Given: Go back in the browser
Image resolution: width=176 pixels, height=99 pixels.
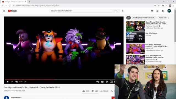Looking at the screenshot, I should point(2,5).
